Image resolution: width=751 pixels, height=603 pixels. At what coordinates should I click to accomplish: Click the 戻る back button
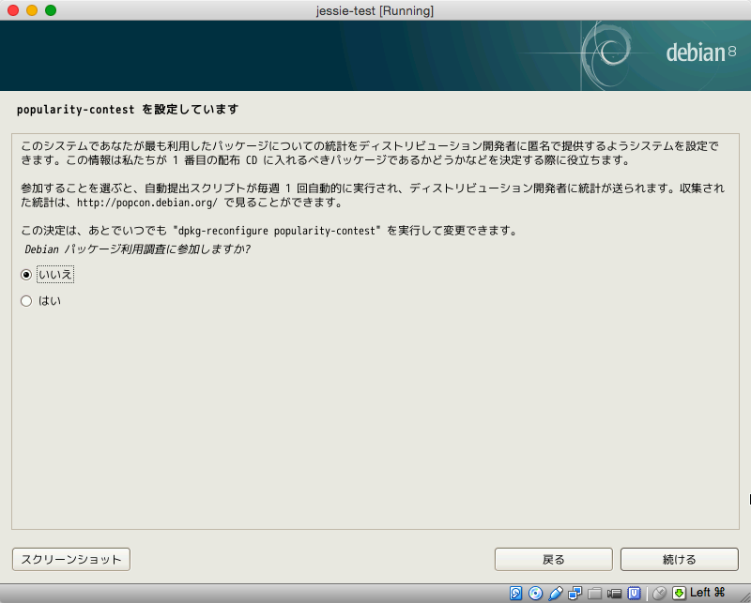click(554, 560)
